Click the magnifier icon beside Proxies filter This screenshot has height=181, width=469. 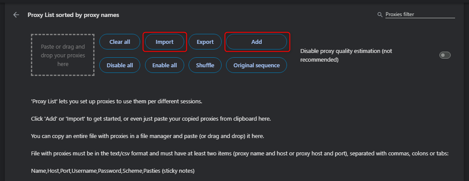tap(380, 15)
